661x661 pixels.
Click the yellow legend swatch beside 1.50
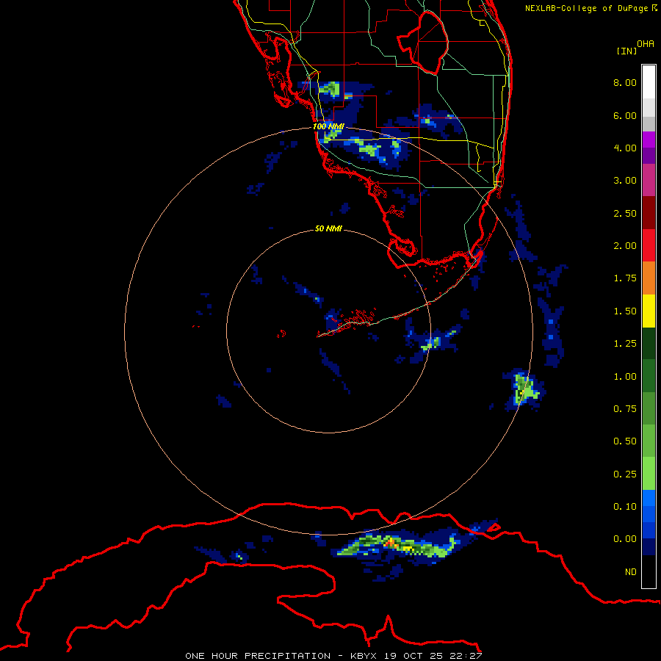649,311
